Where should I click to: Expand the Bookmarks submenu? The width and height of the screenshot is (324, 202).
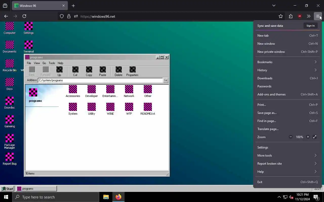[288, 62]
